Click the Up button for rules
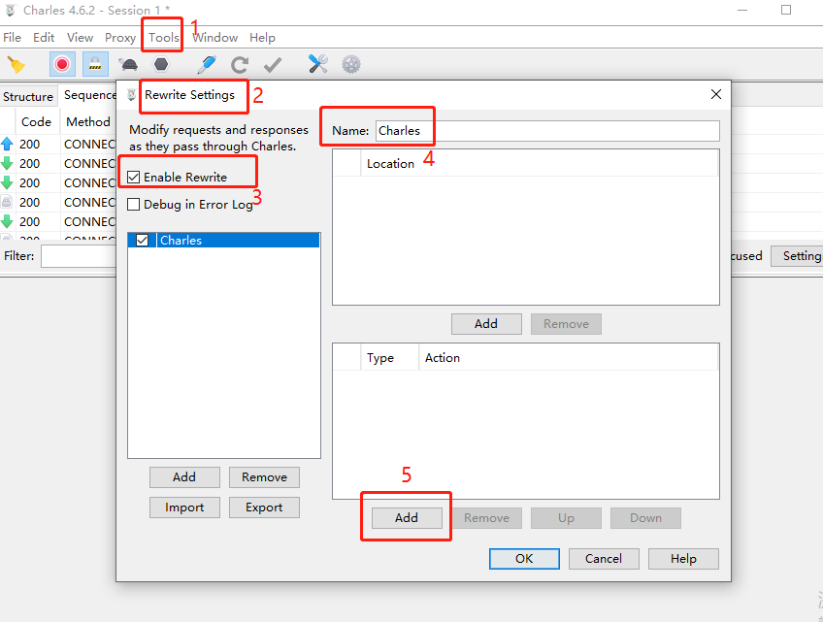This screenshot has width=823, height=622. click(566, 518)
